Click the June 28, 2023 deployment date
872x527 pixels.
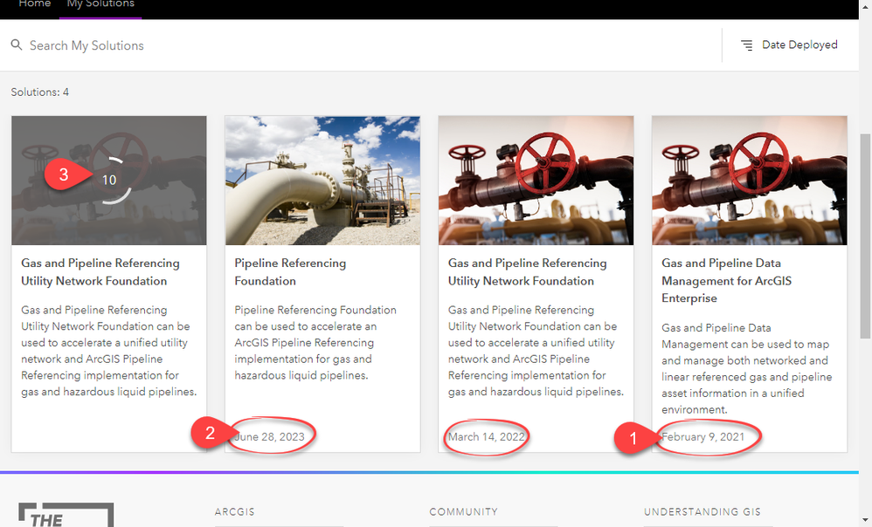click(x=270, y=436)
